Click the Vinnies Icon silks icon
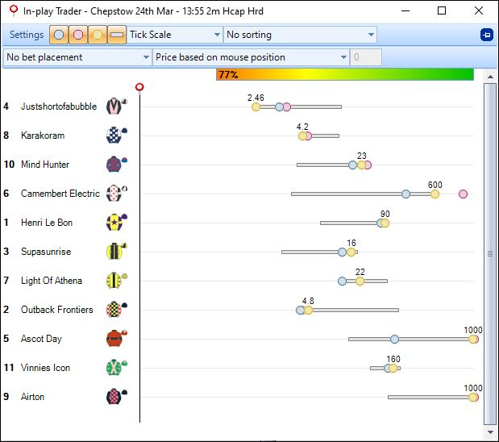499x442 pixels. [117, 368]
